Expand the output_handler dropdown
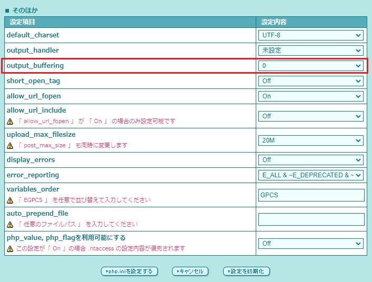The image size is (372, 282). click(311, 51)
